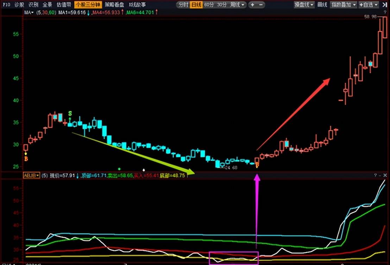The height and width of the screenshot is (265, 390).
Task: Click the 现价=57.91 value
Action: 62,175
